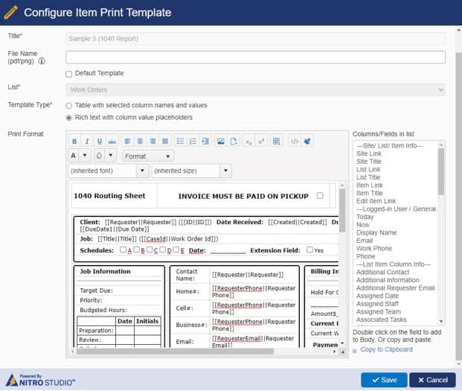This screenshot has width=462, height=391.
Task: Select Rich text with column value placeholders
Action: [69, 117]
